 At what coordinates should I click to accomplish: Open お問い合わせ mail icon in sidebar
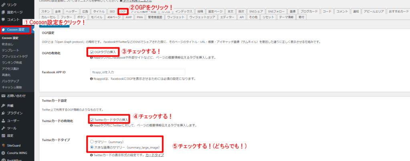click(x=3, y=96)
